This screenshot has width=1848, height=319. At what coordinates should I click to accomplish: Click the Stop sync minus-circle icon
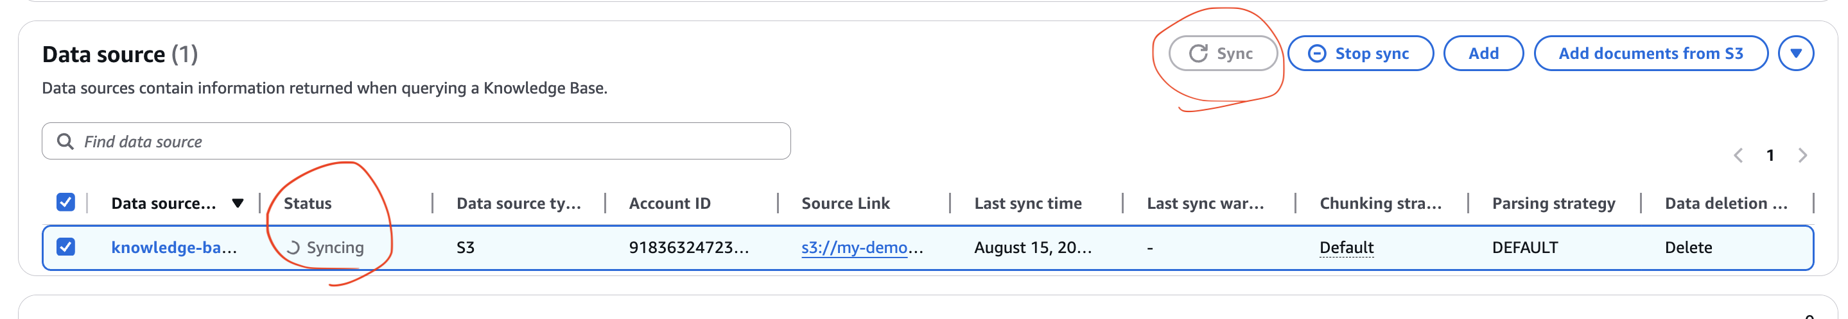click(1317, 54)
